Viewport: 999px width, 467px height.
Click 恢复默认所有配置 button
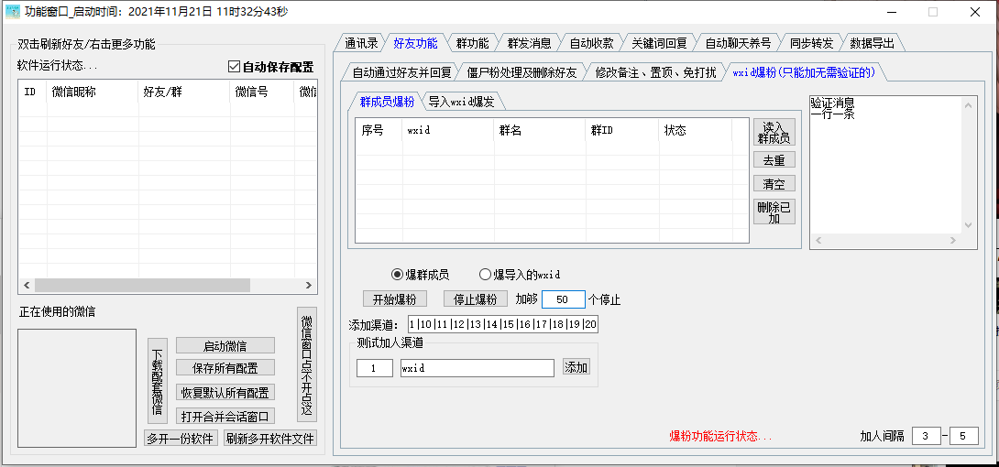(x=225, y=392)
